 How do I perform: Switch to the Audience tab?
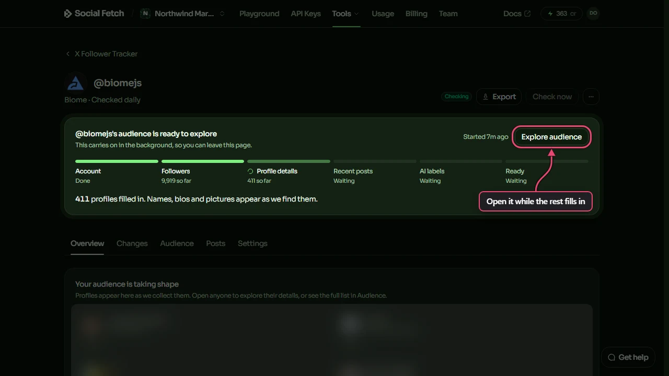[x=177, y=243]
